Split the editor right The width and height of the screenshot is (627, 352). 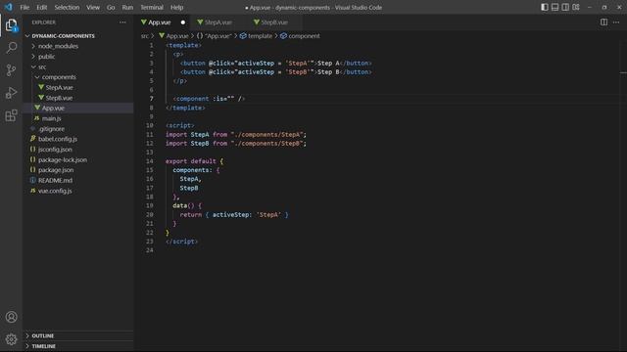pos(603,22)
